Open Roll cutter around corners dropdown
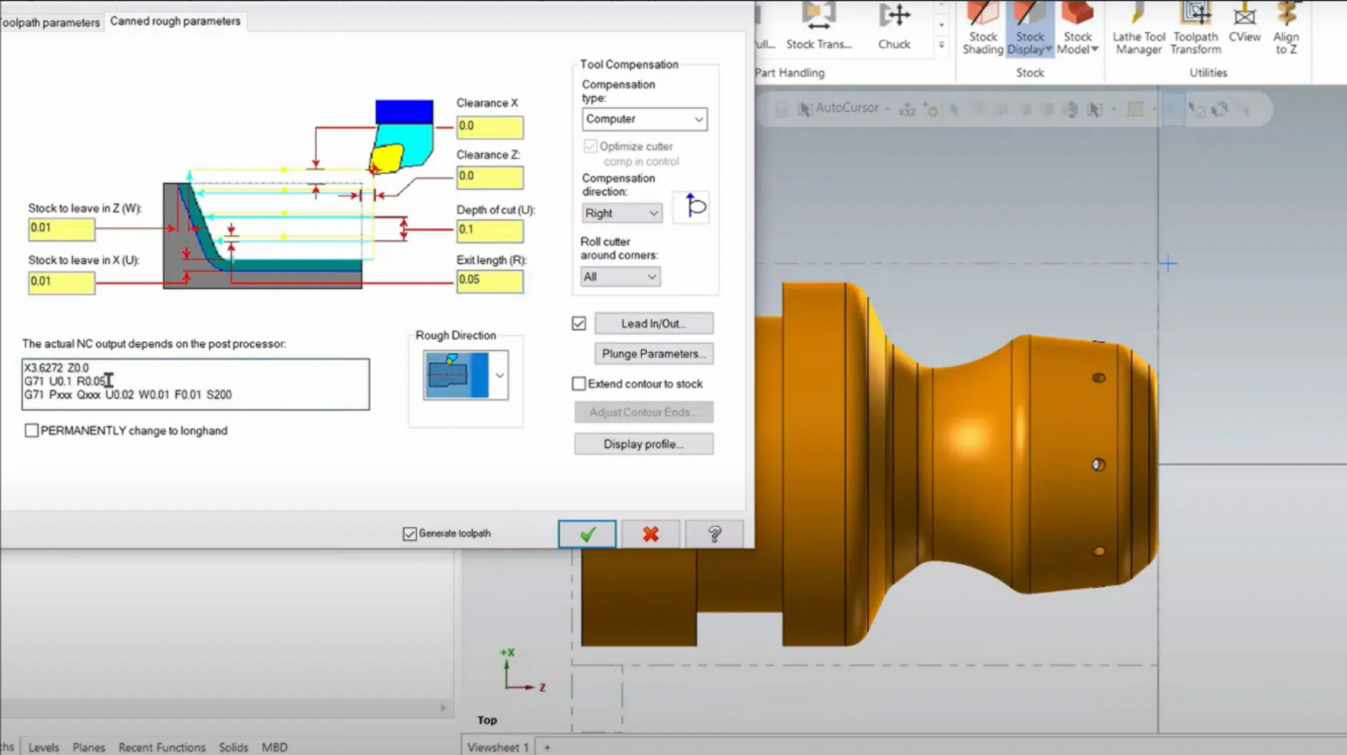This screenshot has height=755, width=1347. [620, 276]
